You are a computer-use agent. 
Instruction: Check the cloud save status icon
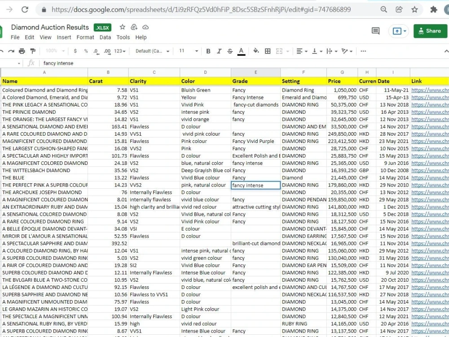click(x=145, y=27)
